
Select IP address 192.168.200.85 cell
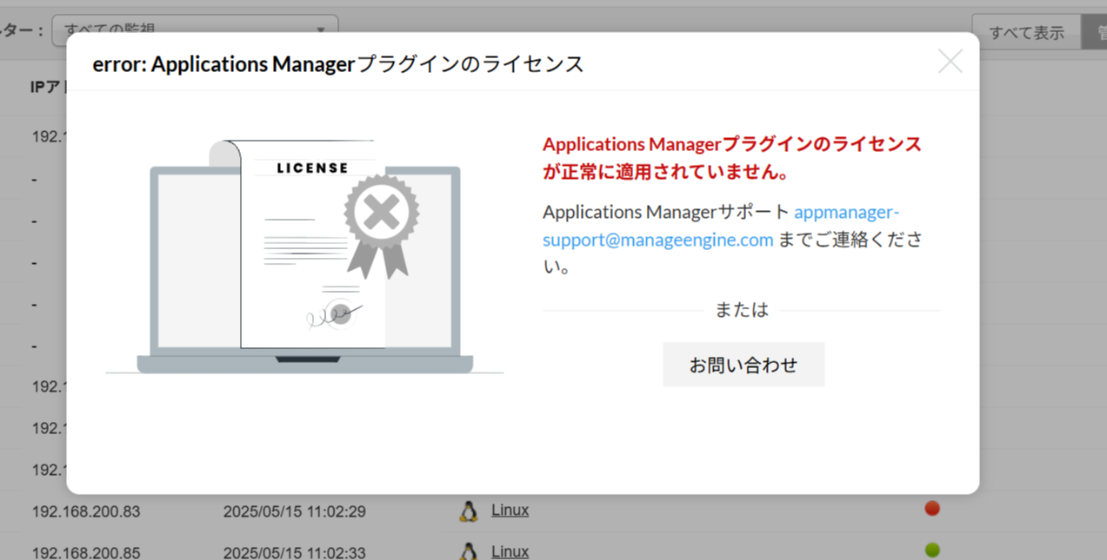86,552
